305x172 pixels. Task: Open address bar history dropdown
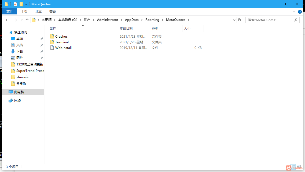[x=234, y=20]
